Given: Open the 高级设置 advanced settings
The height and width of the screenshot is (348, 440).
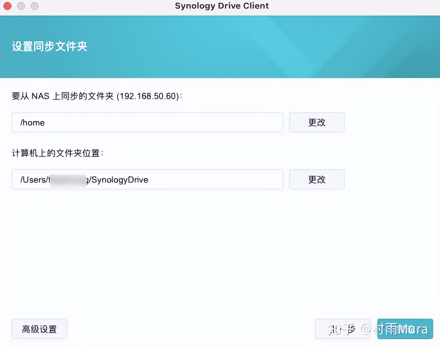Looking at the screenshot, I should (39, 329).
